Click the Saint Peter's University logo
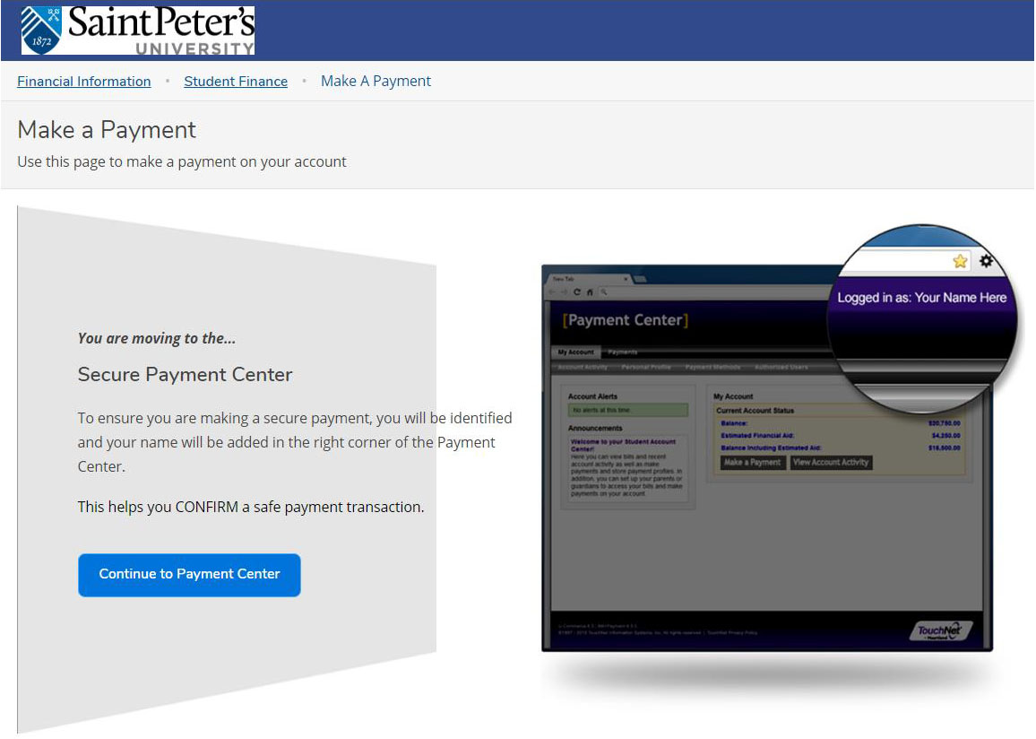Viewport: 1036px width, 739px height. tap(138, 30)
